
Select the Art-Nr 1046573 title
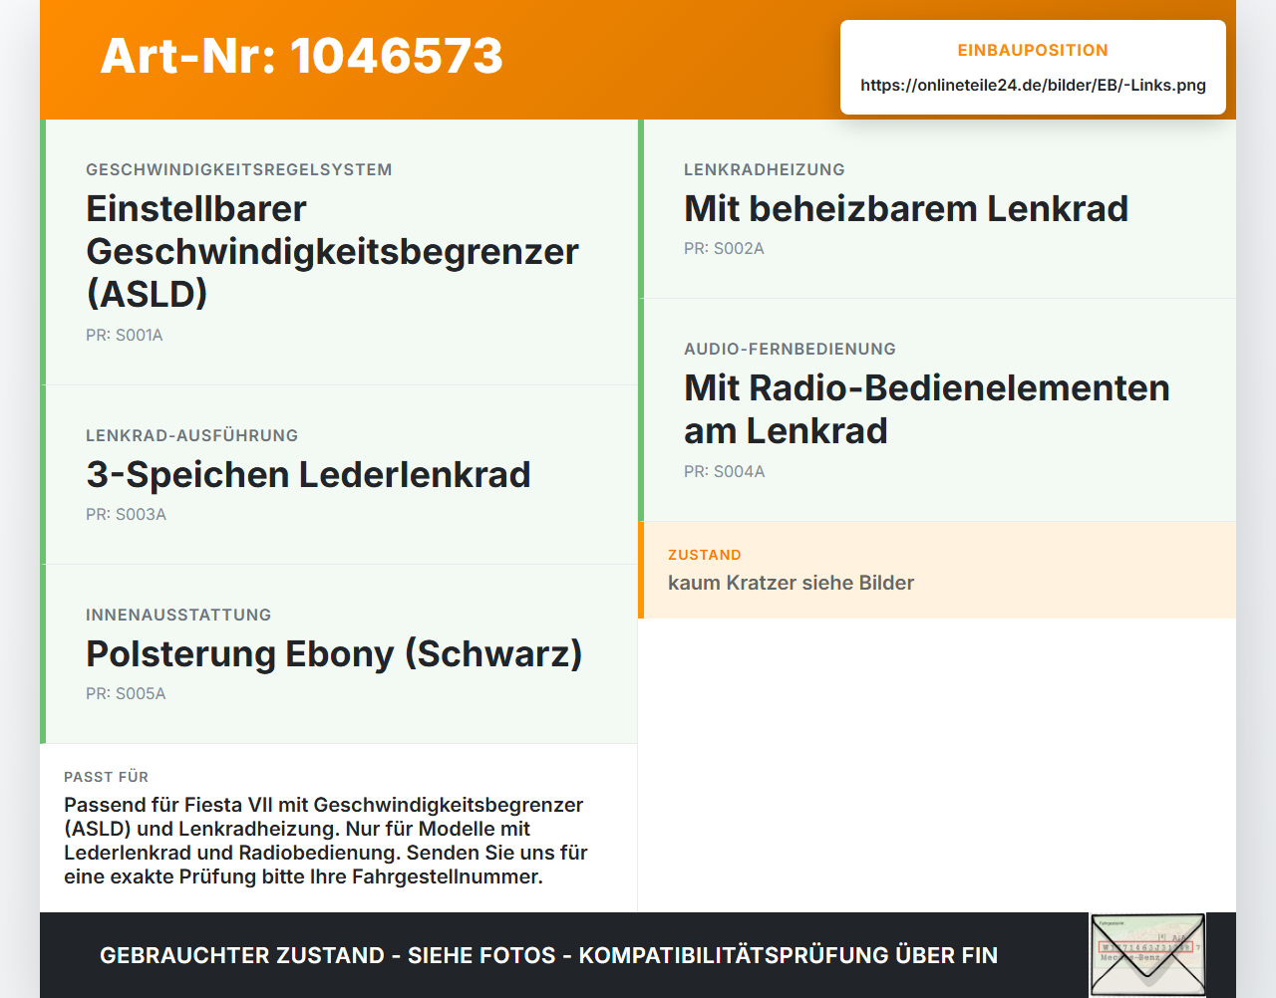click(302, 56)
